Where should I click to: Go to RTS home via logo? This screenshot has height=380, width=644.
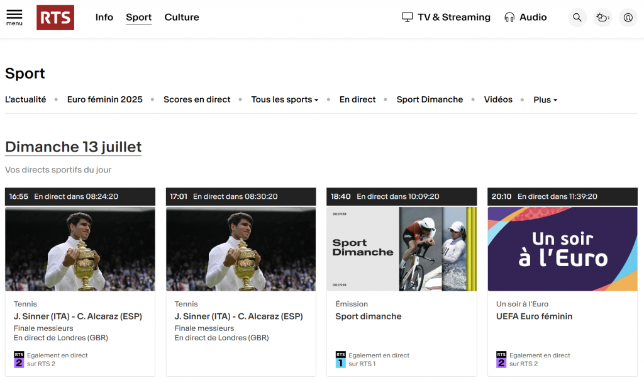pos(55,17)
